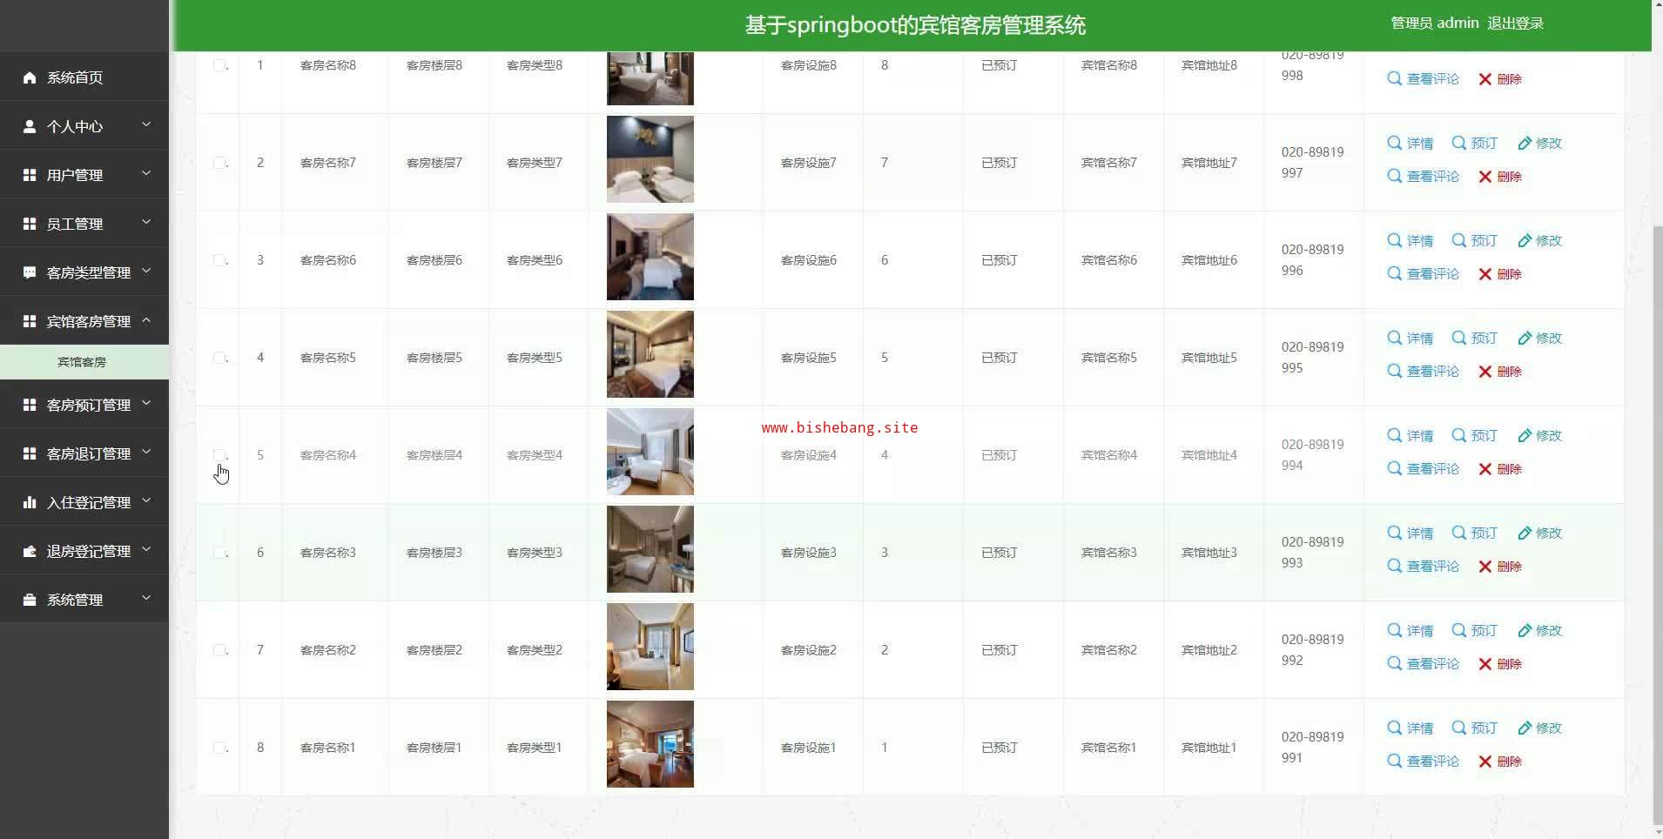Click the 个人中心 person icon

coord(30,126)
